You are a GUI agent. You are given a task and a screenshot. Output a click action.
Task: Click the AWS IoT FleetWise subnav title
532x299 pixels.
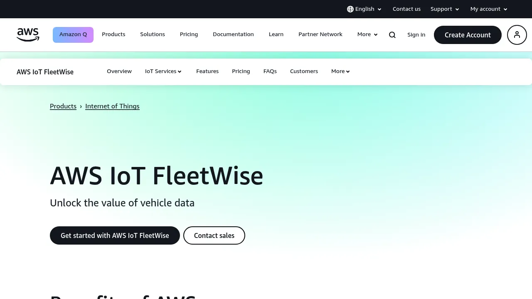pos(45,72)
